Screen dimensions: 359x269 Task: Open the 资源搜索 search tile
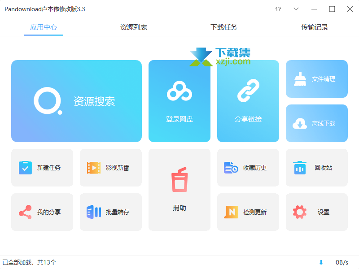[x=76, y=101]
